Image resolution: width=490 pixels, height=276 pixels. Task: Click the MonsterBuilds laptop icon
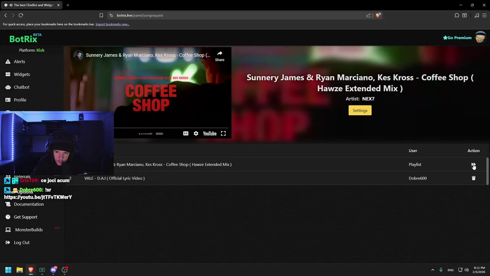8,230
